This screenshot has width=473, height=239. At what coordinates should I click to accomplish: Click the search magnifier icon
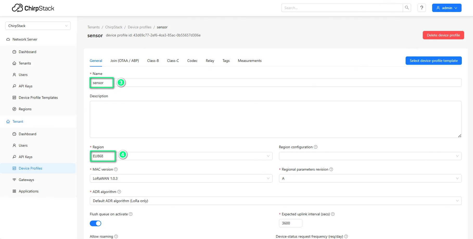(x=407, y=8)
